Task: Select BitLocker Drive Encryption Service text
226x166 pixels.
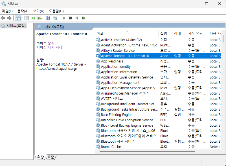Action: point(127,120)
